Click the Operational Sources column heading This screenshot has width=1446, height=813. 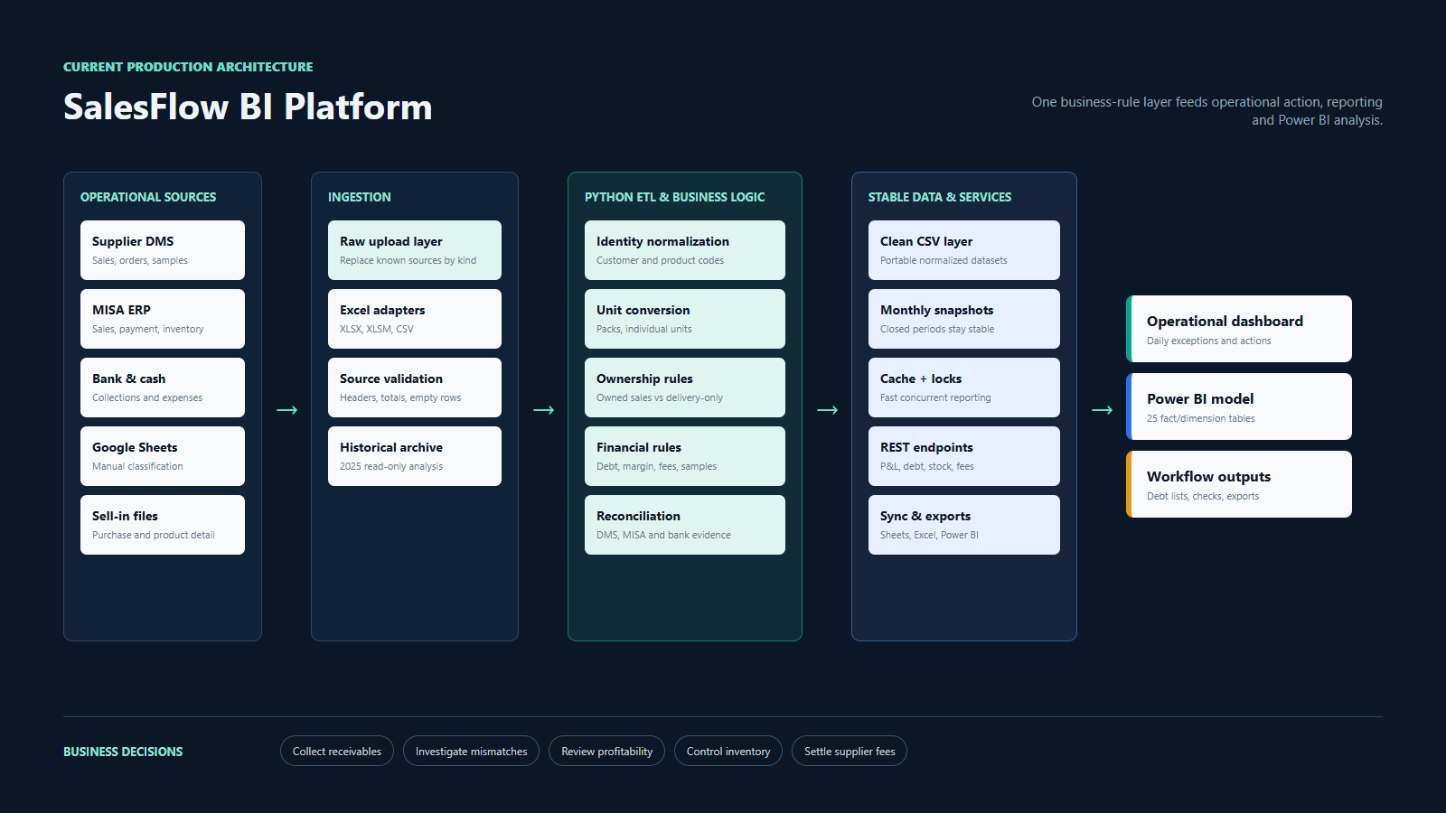pos(148,197)
